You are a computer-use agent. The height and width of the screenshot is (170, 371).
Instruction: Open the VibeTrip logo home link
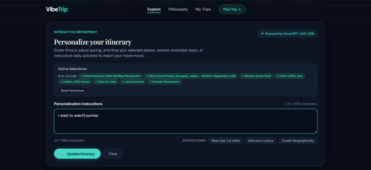coord(57,10)
